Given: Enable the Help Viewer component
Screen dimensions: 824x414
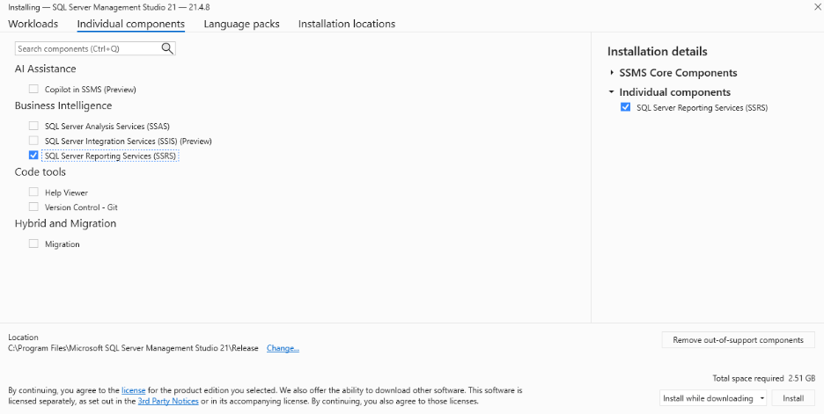Looking at the screenshot, I should pos(33,192).
